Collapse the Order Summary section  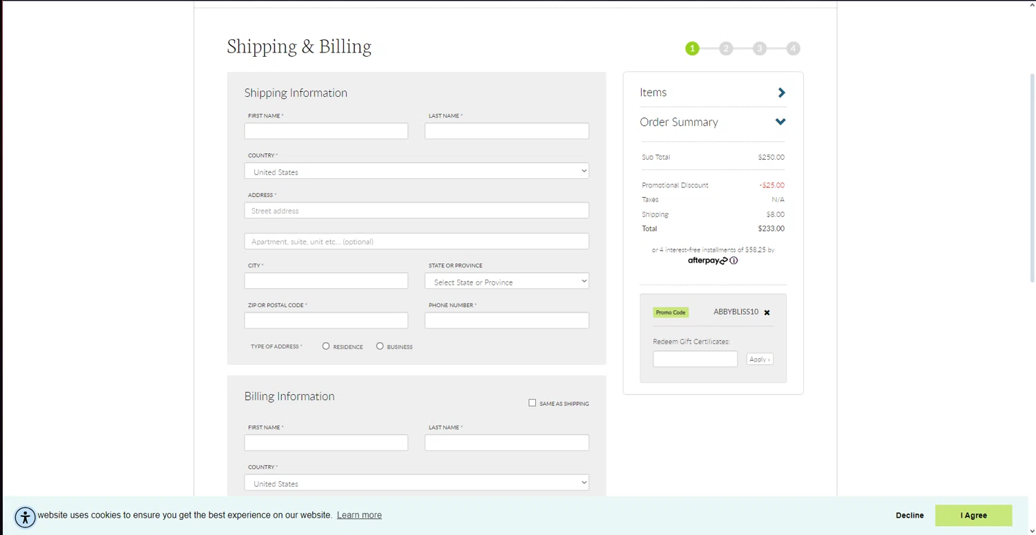[780, 122]
